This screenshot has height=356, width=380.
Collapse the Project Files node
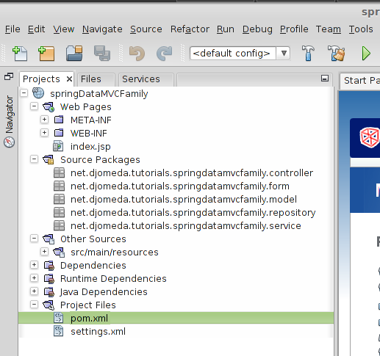click(x=34, y=305)
